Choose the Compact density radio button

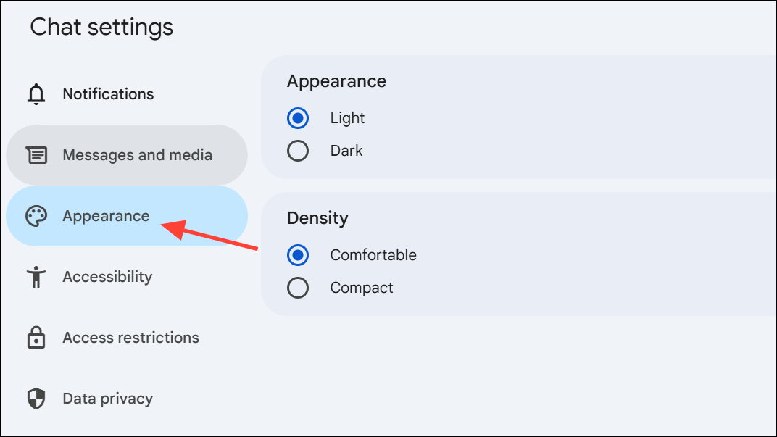click(298, 288)
